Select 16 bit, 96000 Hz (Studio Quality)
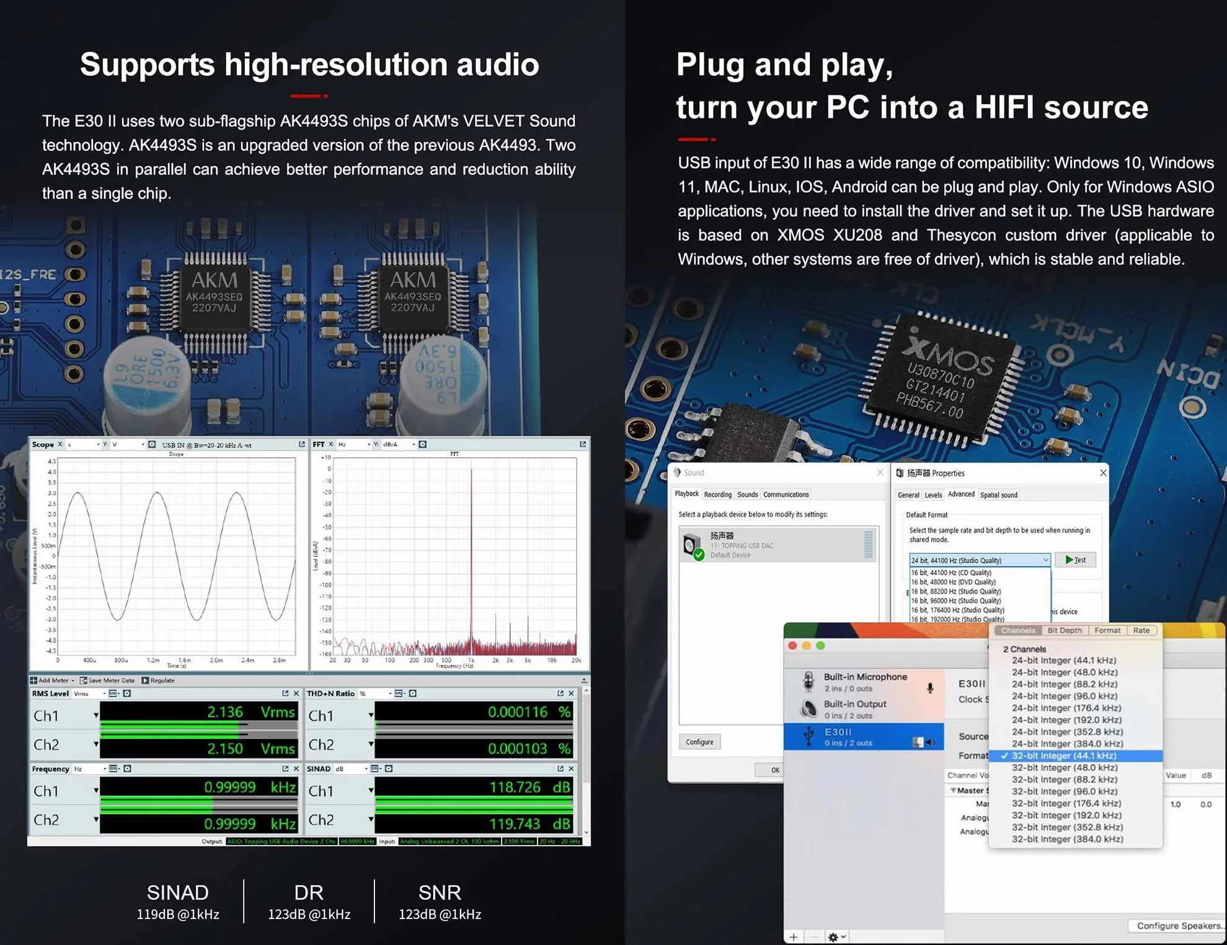1227x945 pixels. [955, 600]
